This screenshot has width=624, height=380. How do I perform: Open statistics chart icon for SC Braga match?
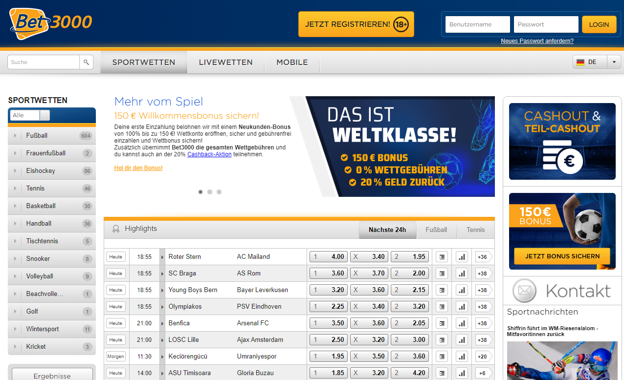point(462,274)
